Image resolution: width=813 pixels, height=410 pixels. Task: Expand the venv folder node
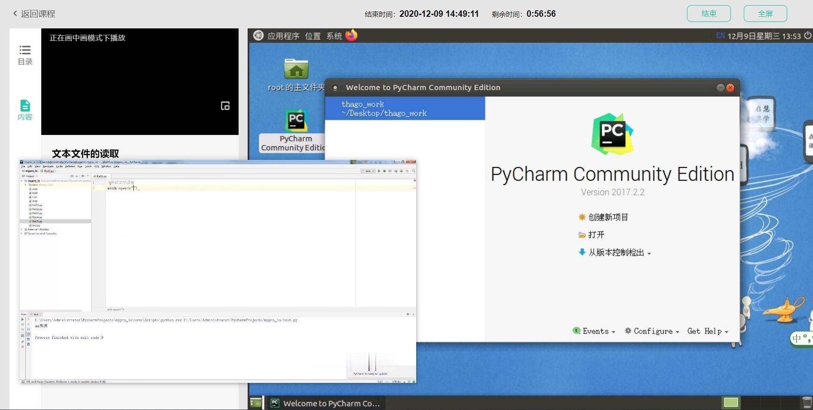[25, 185]
